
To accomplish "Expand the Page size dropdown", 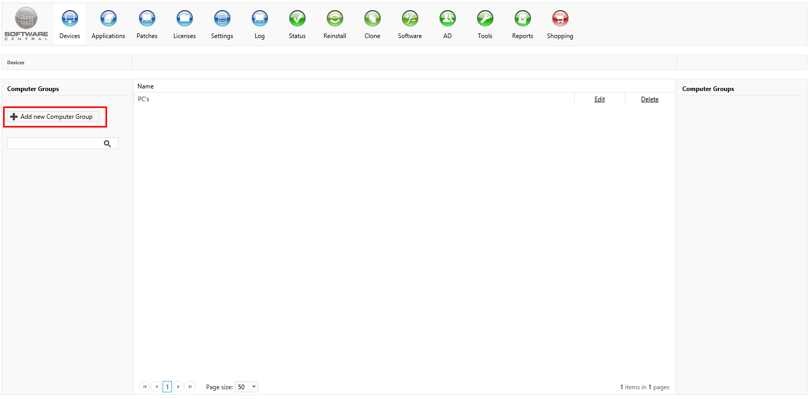I will point(254,387).
